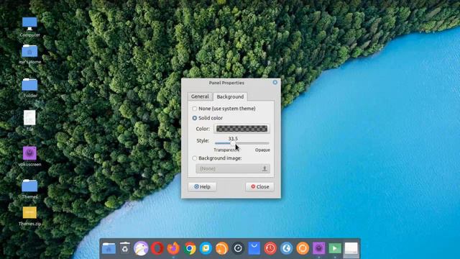Open the panel Color swatch picker
Viewport: 460px width, 259px height.
pos(241,129)
